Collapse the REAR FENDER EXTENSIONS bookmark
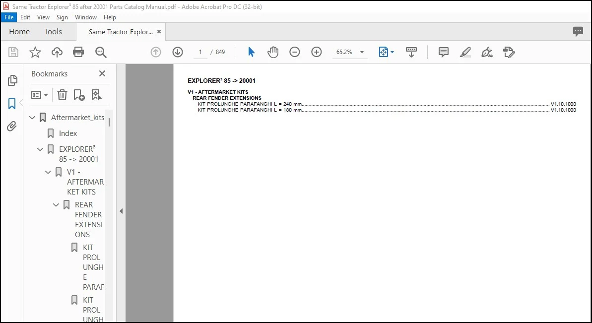 [x=56, y=205]
